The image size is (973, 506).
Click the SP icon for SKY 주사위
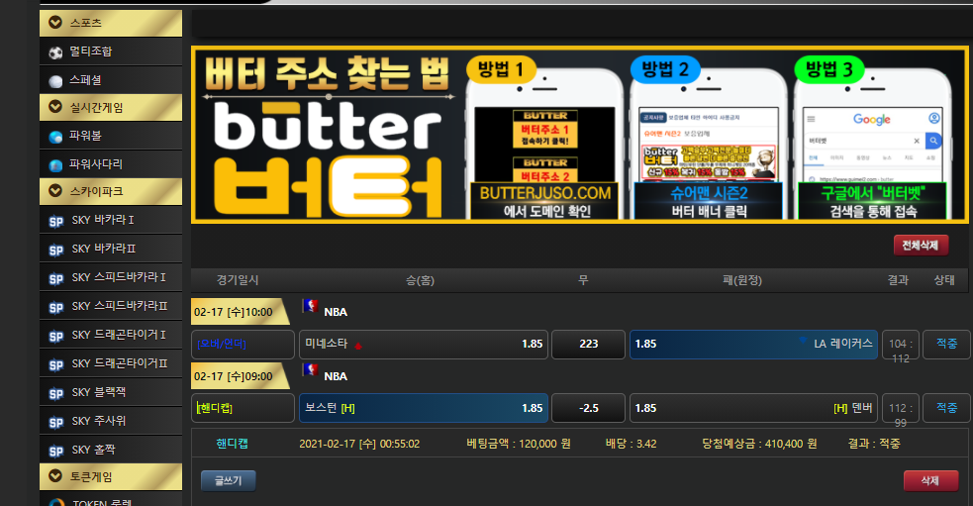point(55,421)
